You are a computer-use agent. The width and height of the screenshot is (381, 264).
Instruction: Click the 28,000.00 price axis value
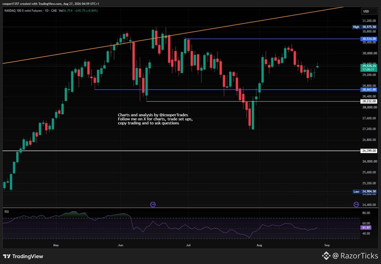[369, 107]
